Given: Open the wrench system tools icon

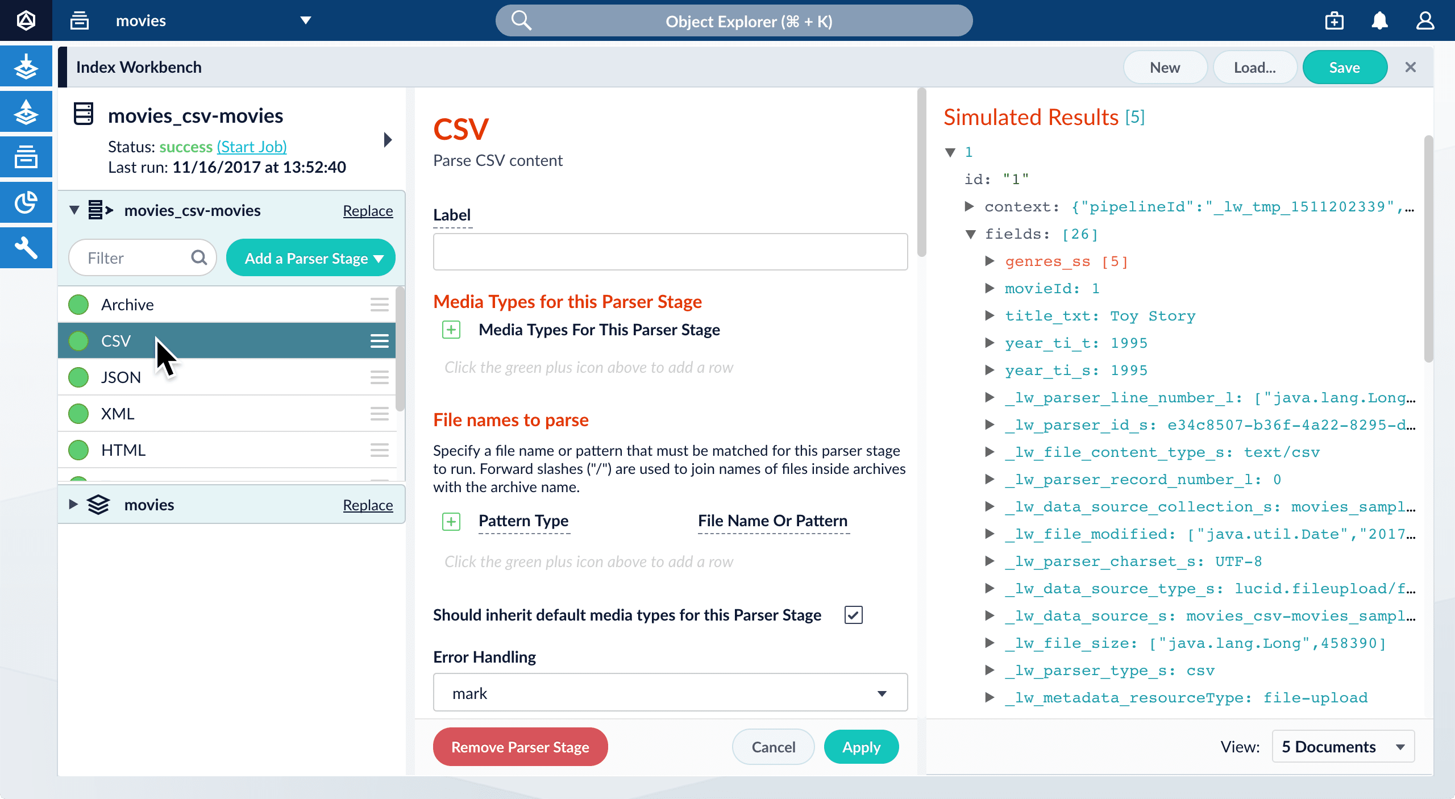Looking at the screenshot, I should [x=26, y=248].
